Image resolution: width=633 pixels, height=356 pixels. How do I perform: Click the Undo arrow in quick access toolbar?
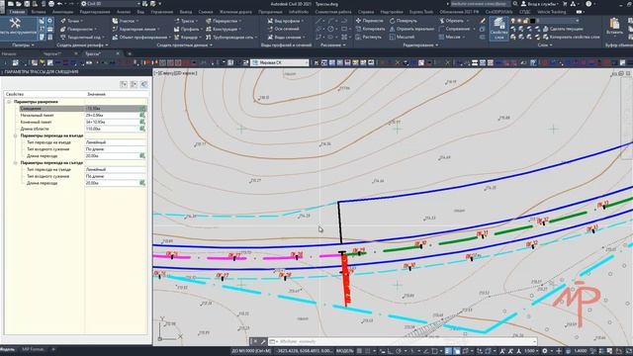click(59, 4)
